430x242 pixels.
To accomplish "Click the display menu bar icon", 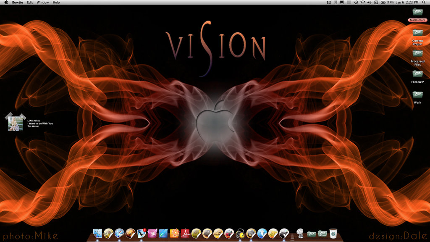I will [342, 2].
